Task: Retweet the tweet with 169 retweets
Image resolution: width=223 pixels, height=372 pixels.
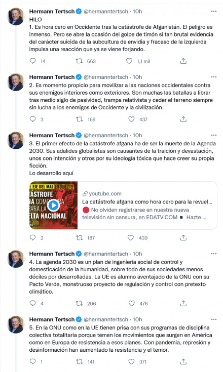Action: pos(80,119)
